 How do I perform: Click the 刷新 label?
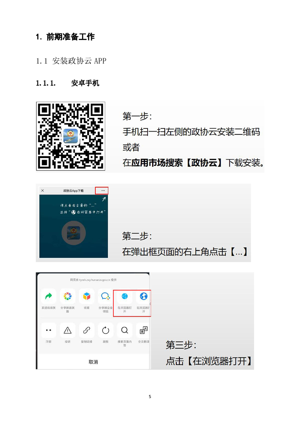tap(106, 342)
